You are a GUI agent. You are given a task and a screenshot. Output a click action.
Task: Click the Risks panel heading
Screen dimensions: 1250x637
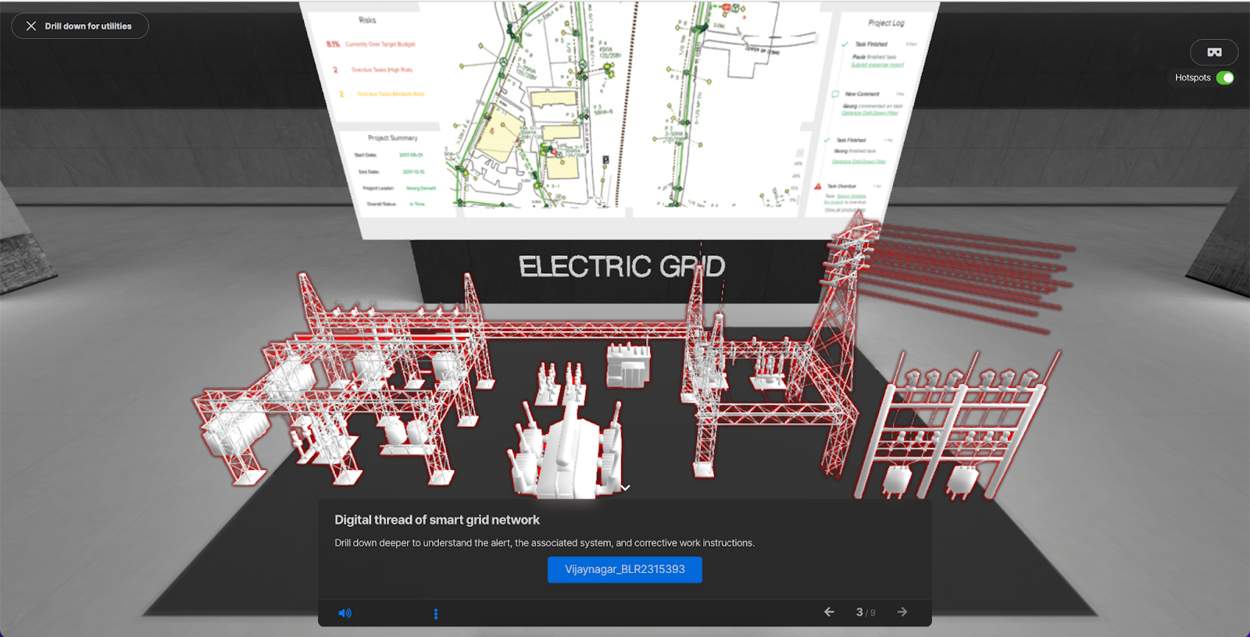(367, 20)
